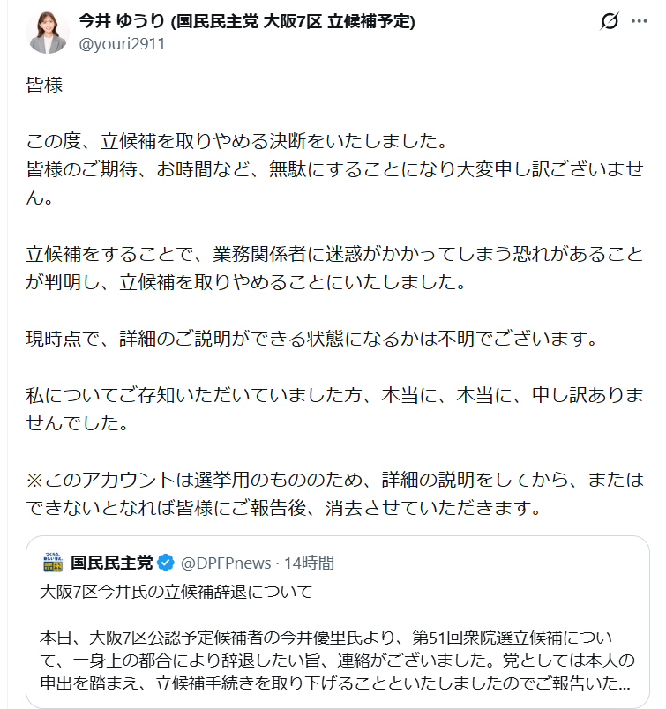
Task: Click the blue verified badge beside 国民民主党
Action: click(x=165, y=563)
